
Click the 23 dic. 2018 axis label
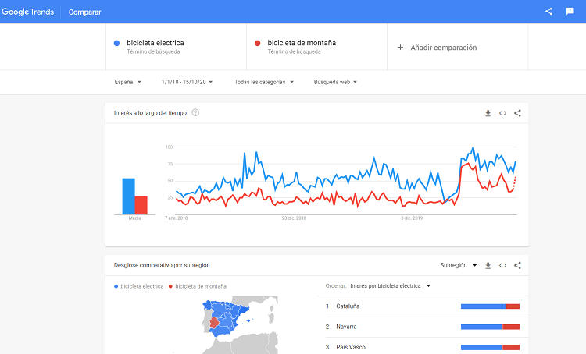click(294, 218)
